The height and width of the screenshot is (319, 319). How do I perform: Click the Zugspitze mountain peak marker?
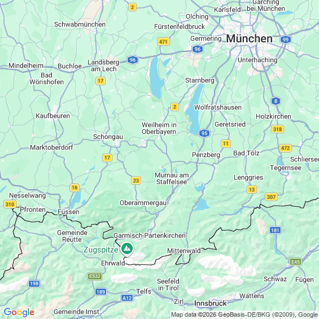pyautogui.click(x=127, y=248)
